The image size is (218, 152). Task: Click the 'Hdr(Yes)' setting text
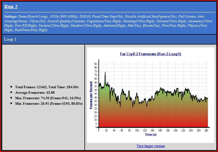click(x=134, y=26)
